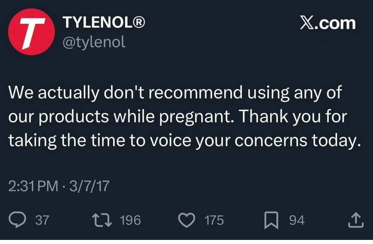Show the 196 reposts count
Screen dimensions: 373x244
(130, 220)
